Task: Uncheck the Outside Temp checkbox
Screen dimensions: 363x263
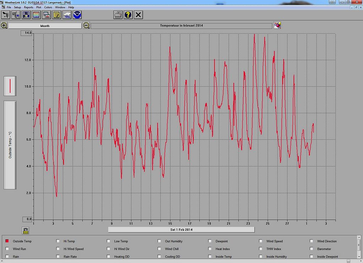Action: [7, 241]
